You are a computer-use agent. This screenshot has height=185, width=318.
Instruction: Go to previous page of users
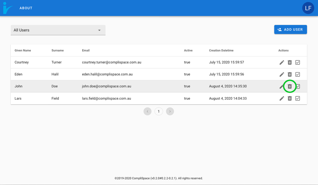147,111
